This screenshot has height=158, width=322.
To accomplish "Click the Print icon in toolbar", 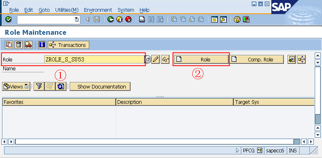I will pos(142,20).
